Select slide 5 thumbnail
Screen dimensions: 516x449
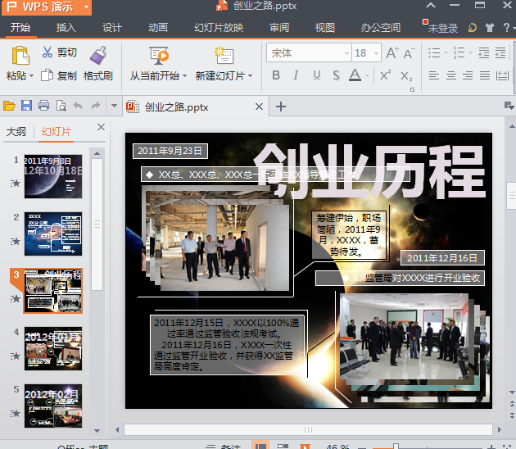point(53,406)
